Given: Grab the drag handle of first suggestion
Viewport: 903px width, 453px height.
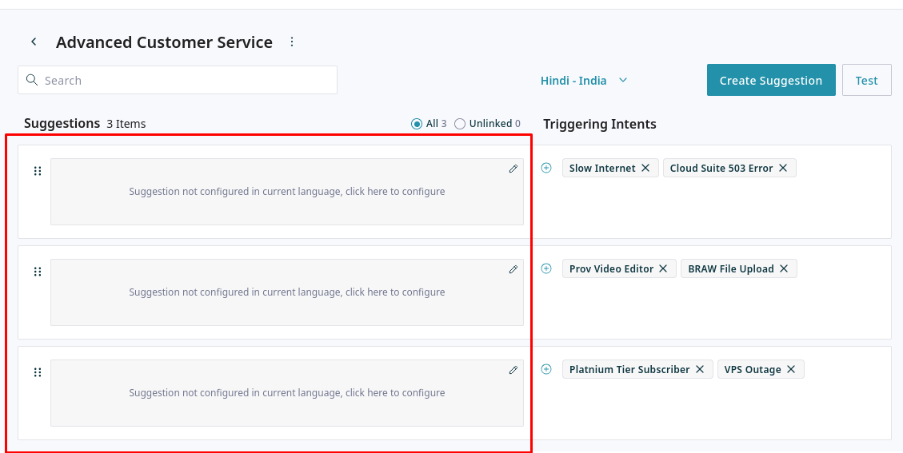Looking at the screenshot, I should [37, 171].
